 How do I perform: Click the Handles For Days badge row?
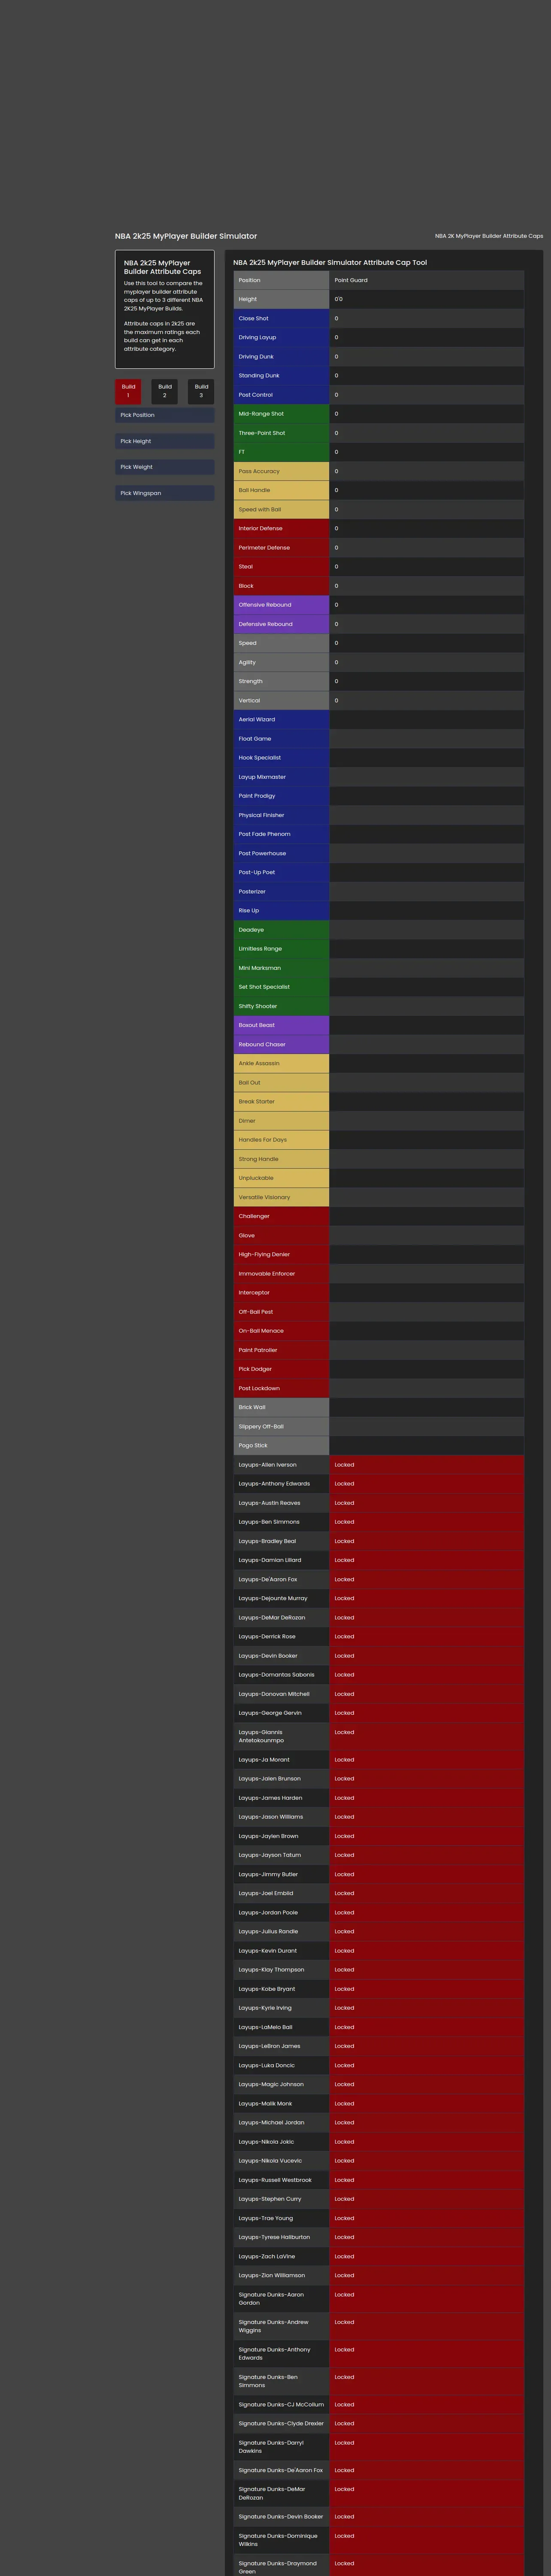(x=379, y=1140)
